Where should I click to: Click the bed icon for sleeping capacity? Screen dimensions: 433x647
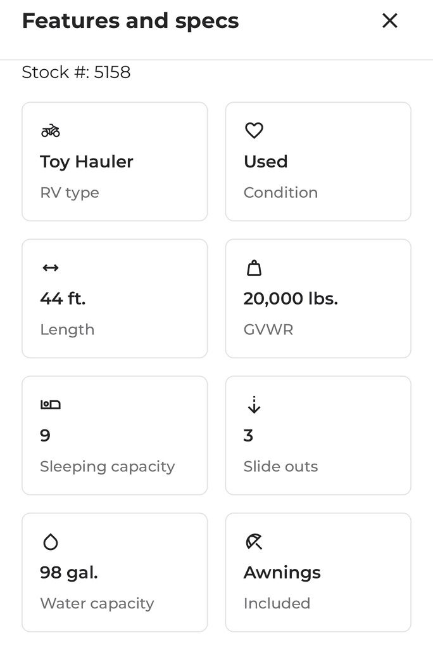pyautogui.click(x=51, y=405)
